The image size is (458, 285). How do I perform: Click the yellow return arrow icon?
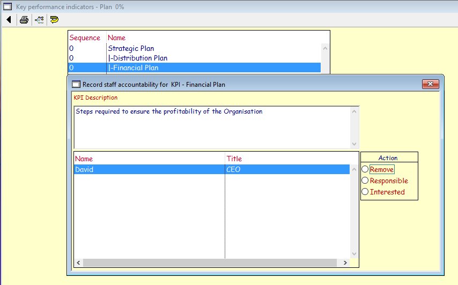click(54, 20)
